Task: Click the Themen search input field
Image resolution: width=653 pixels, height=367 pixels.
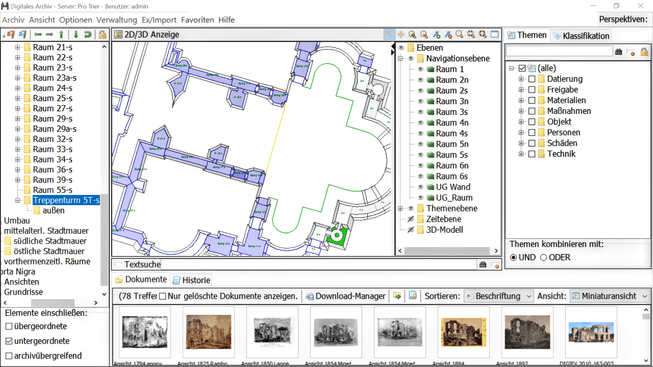Action: pyautogui.click(x=559, y=51)
